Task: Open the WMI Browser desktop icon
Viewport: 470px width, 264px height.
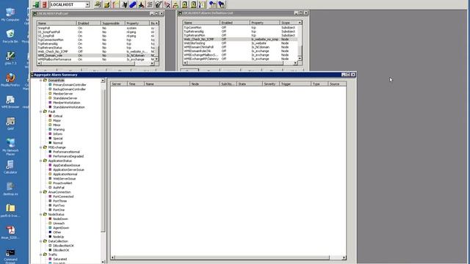Action: (x=10, y=102)
